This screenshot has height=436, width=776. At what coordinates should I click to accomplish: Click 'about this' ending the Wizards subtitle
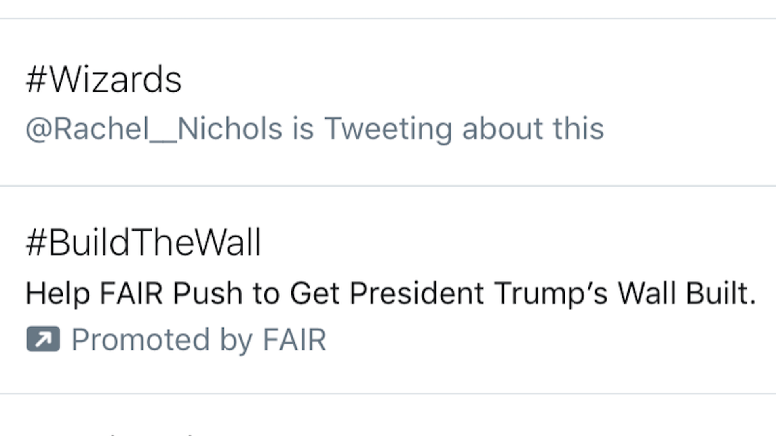tap(533, 130)
